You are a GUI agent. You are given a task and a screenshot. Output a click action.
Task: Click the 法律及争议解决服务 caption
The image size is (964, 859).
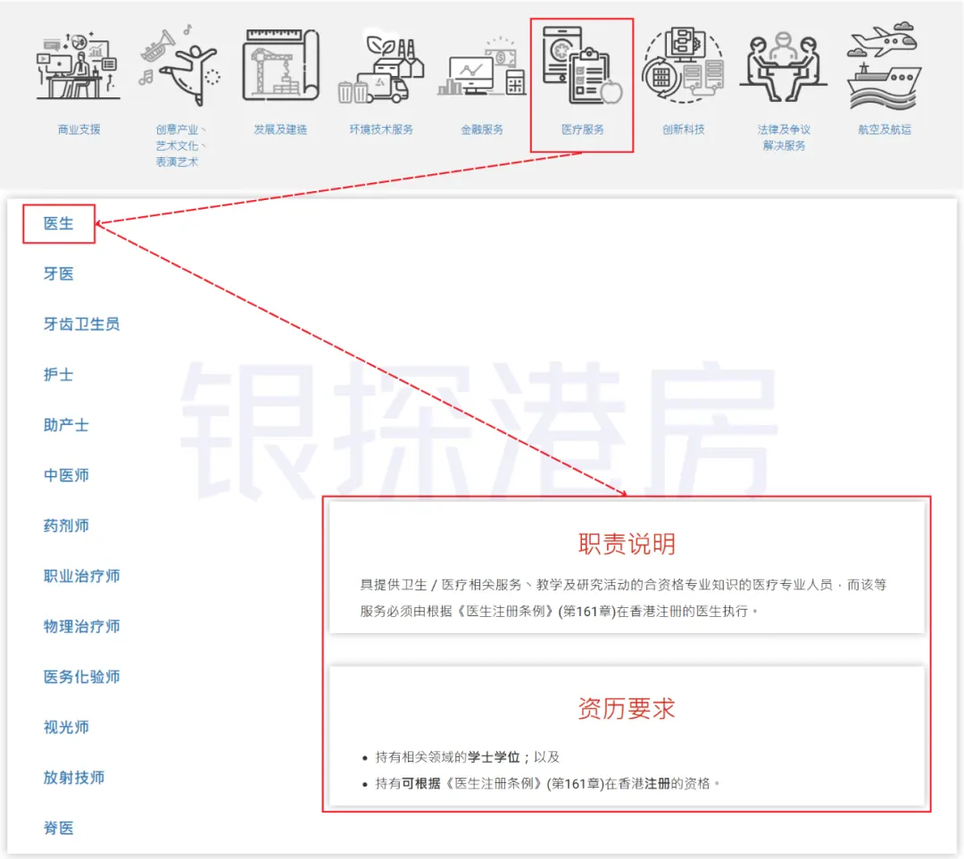[784, 138]
